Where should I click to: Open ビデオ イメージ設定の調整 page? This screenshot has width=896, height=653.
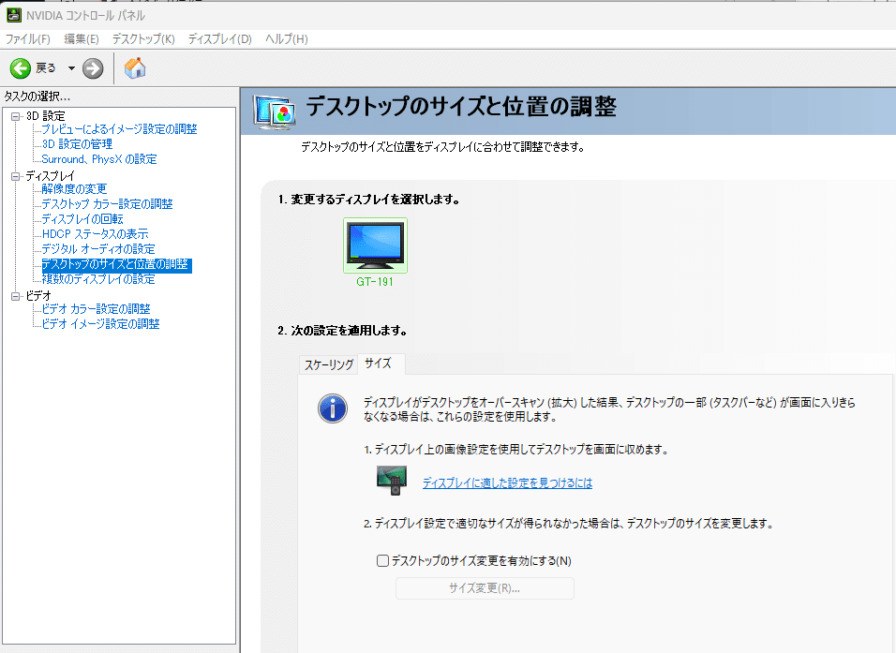100,324
